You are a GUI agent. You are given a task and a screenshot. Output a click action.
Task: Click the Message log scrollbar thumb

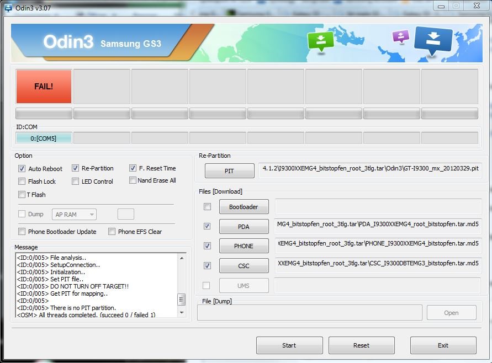pyautogui.click(x=181, y=300)
